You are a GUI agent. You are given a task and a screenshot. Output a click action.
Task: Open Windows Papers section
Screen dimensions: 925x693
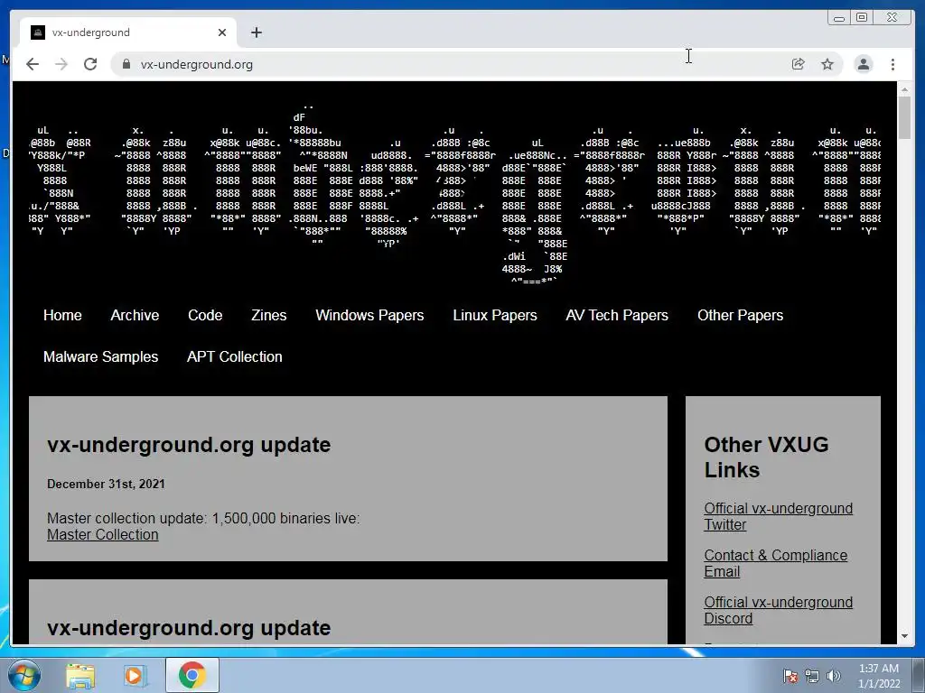(369, 315)
